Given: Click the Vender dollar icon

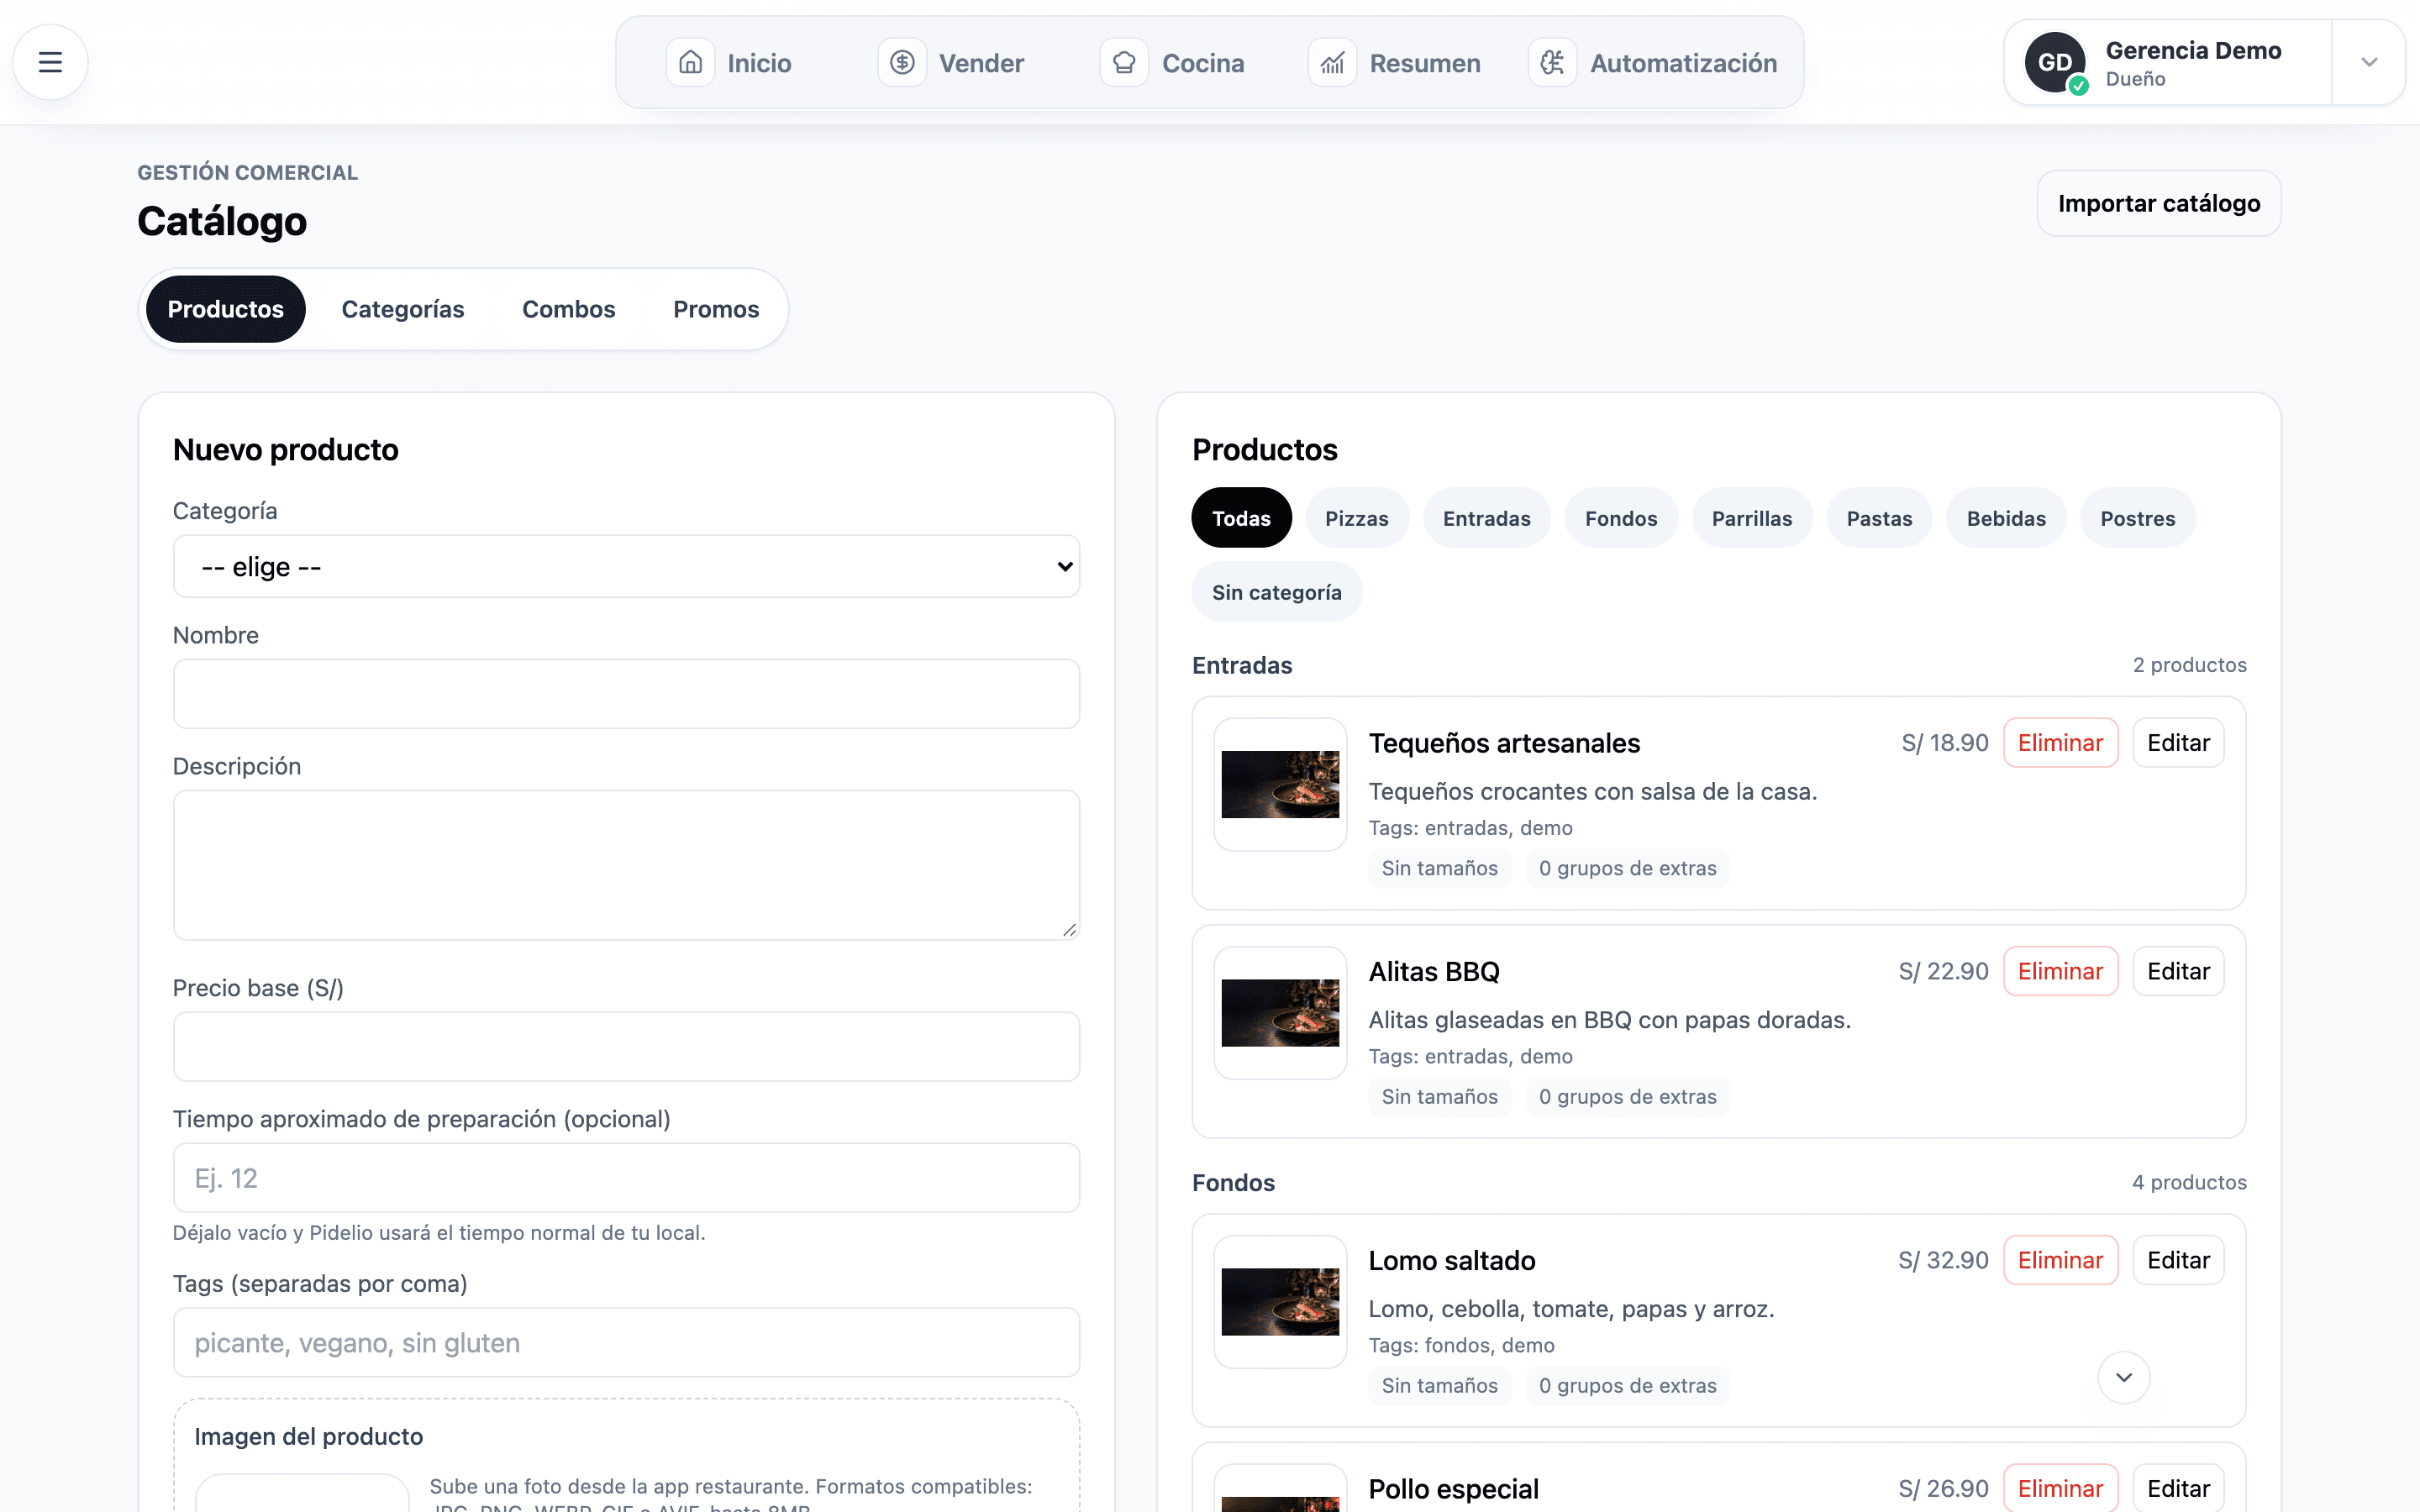Looking at the screenshot, I should [x=902, y=63].
